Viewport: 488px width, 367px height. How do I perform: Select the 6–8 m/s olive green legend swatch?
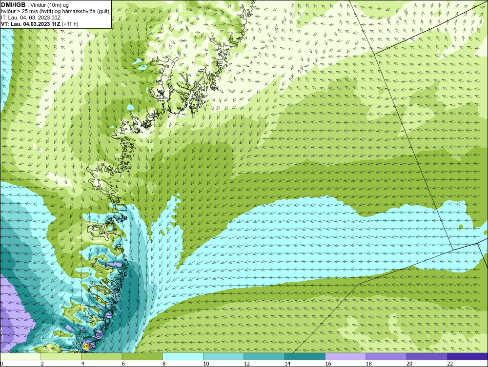tap(142, 356)
